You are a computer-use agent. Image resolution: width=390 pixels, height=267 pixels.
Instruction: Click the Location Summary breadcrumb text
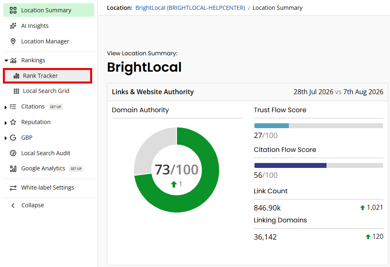[x=277, y=8]
